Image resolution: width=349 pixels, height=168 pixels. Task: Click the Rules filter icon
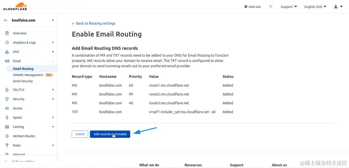pyautogui.click(x=7, y=145)
